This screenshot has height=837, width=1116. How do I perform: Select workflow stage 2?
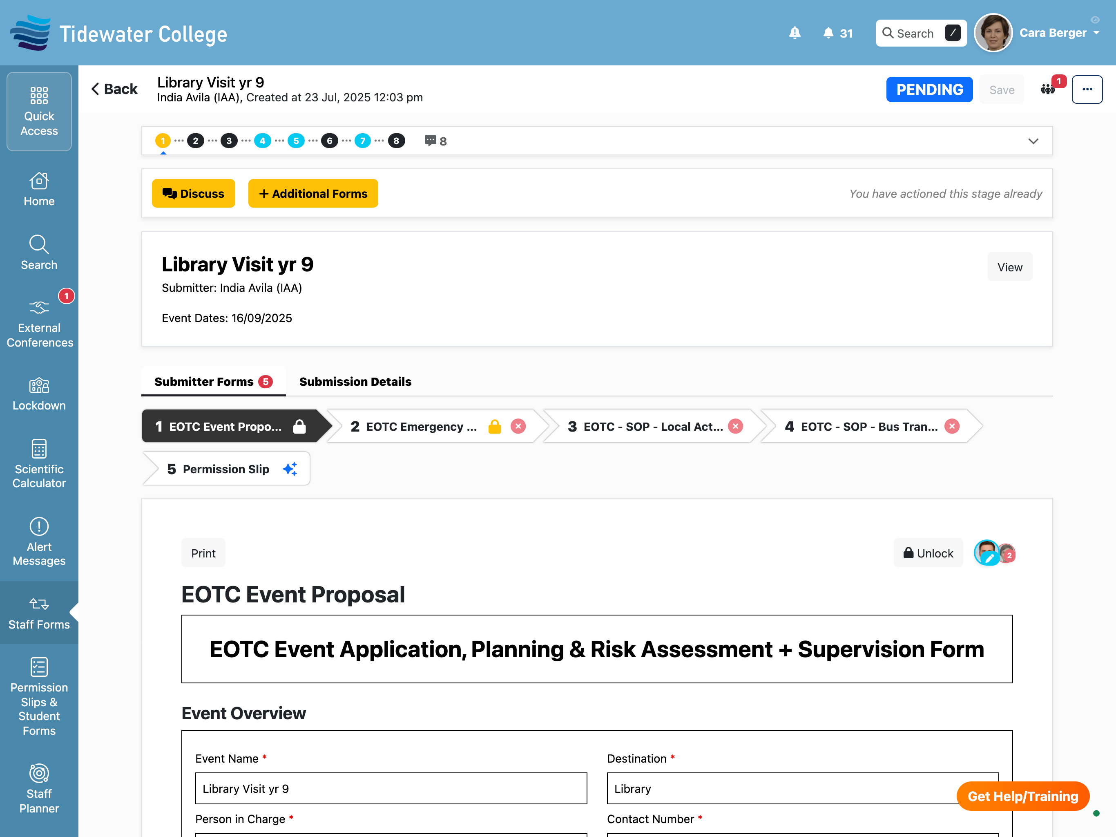(196, 141)
